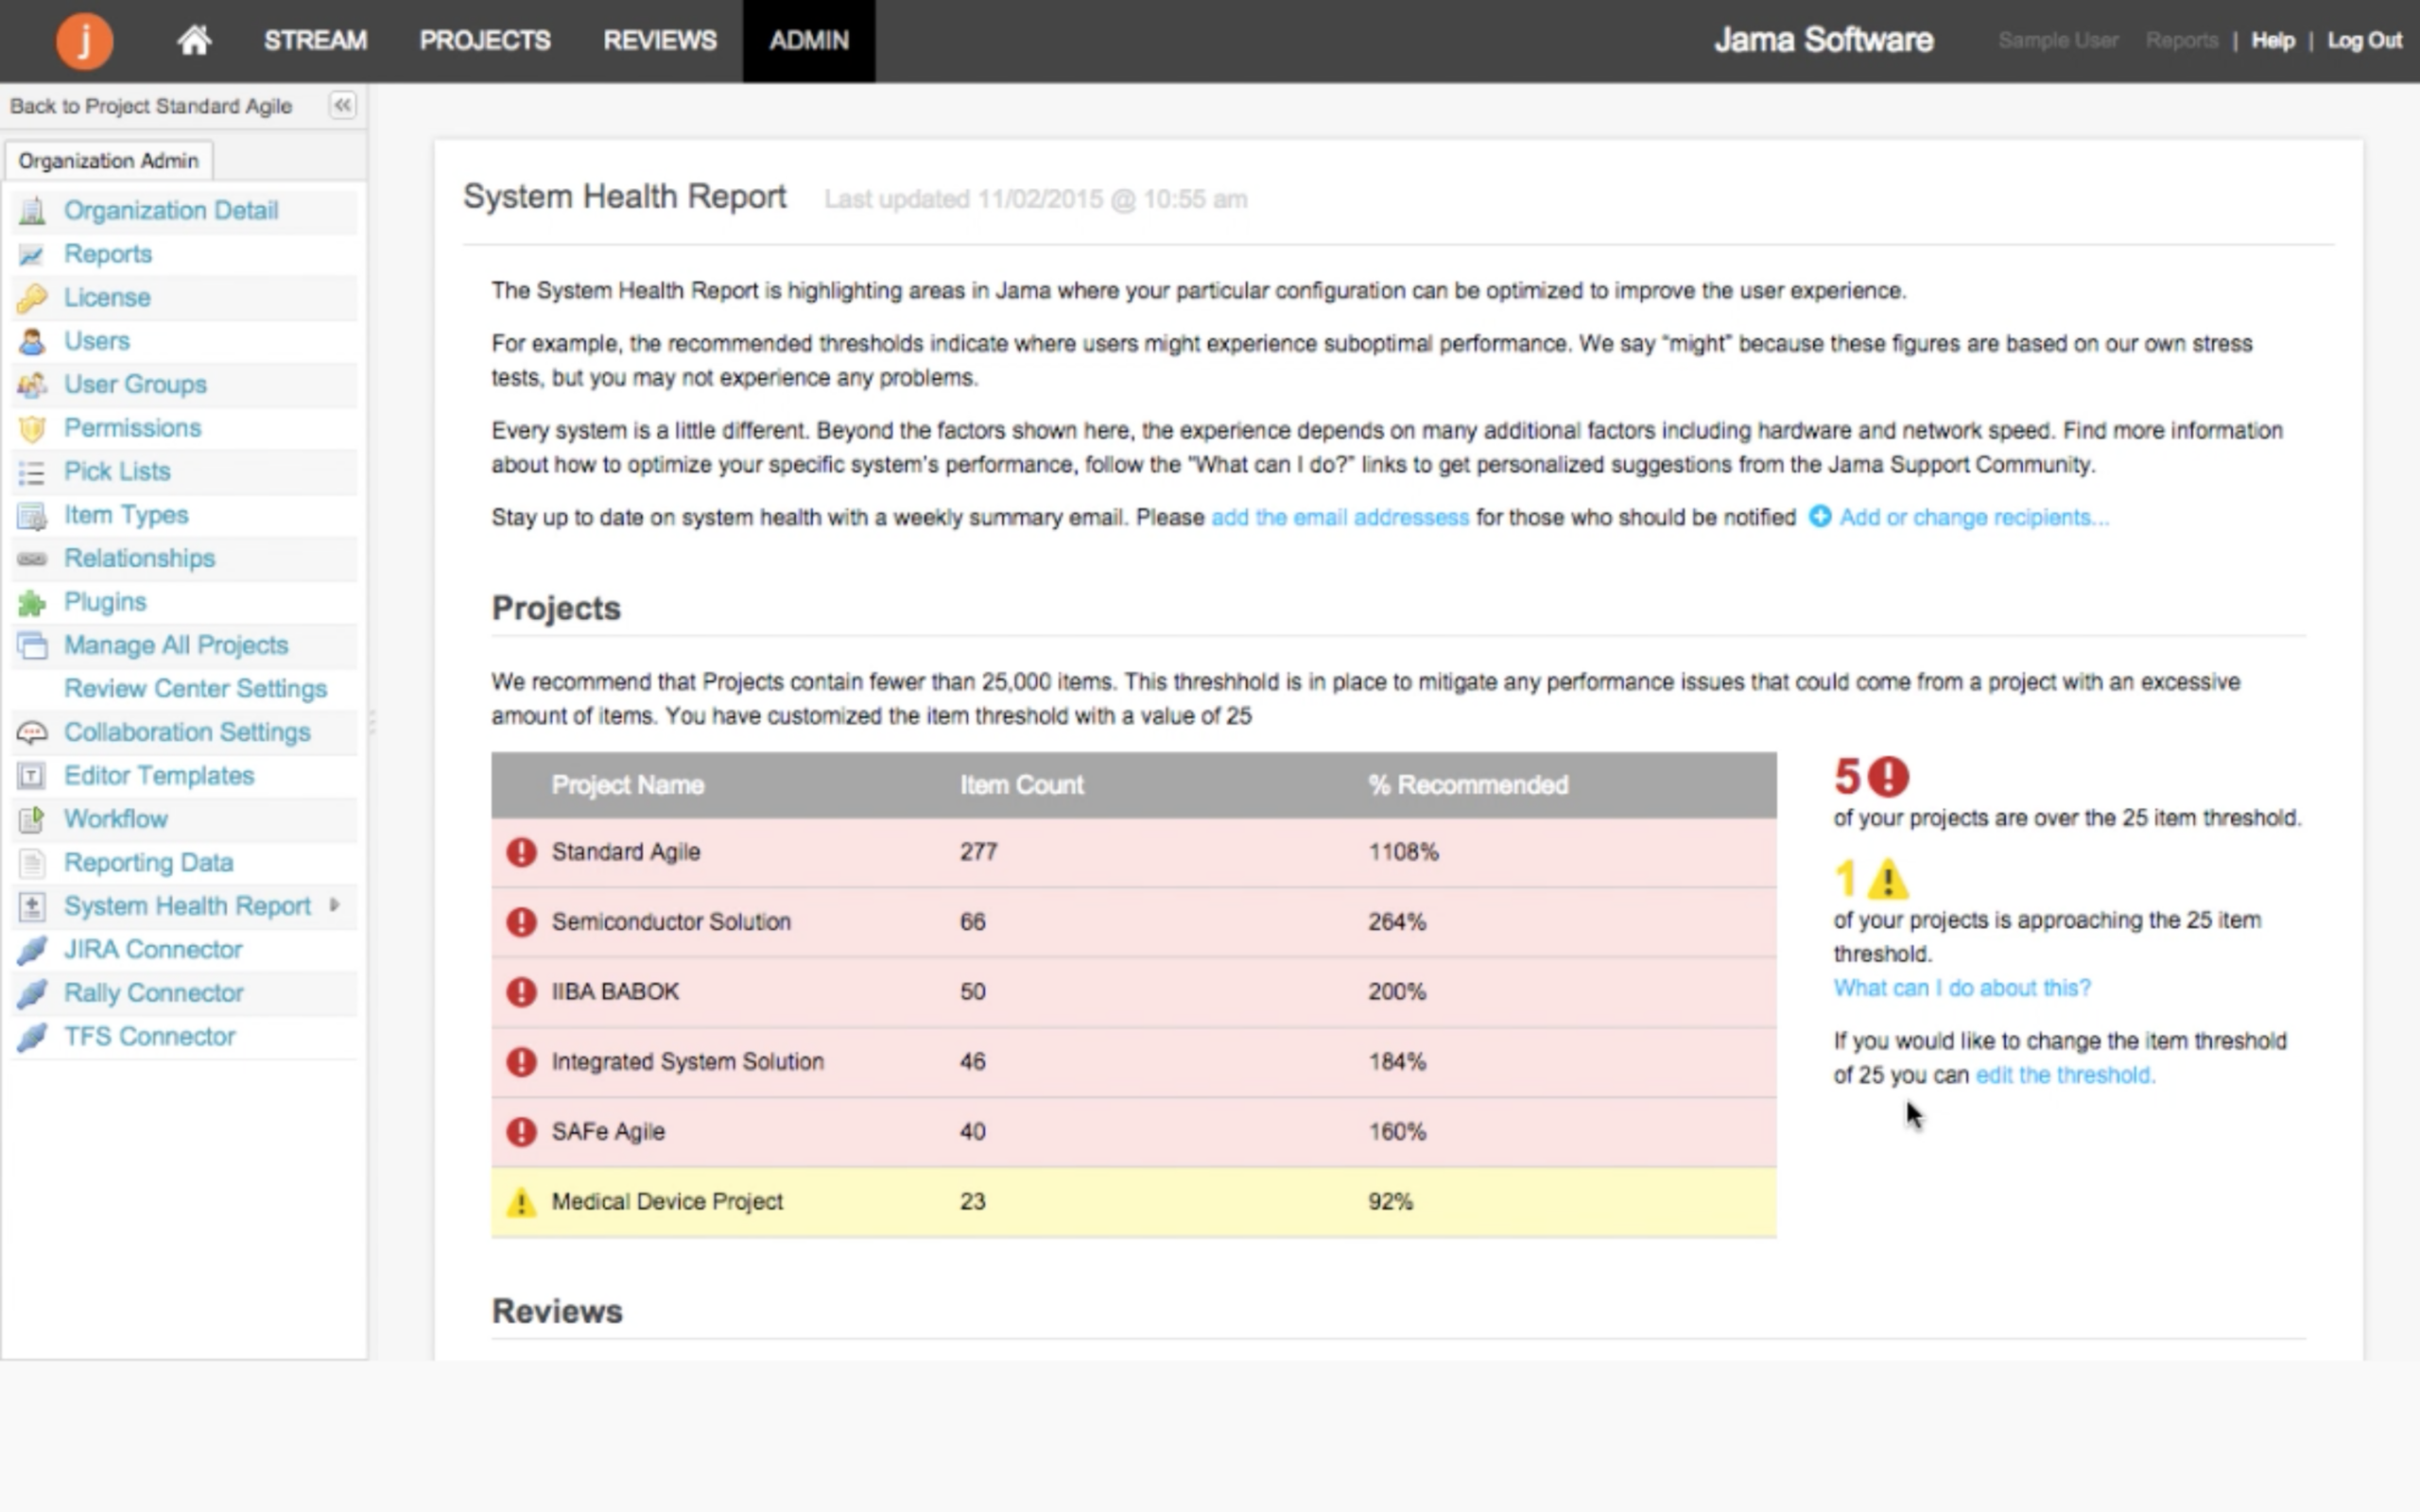Screen dimensions: 2420x1512
Task: Click the Reporting Data document icon
Action: [x=32, y=863]
